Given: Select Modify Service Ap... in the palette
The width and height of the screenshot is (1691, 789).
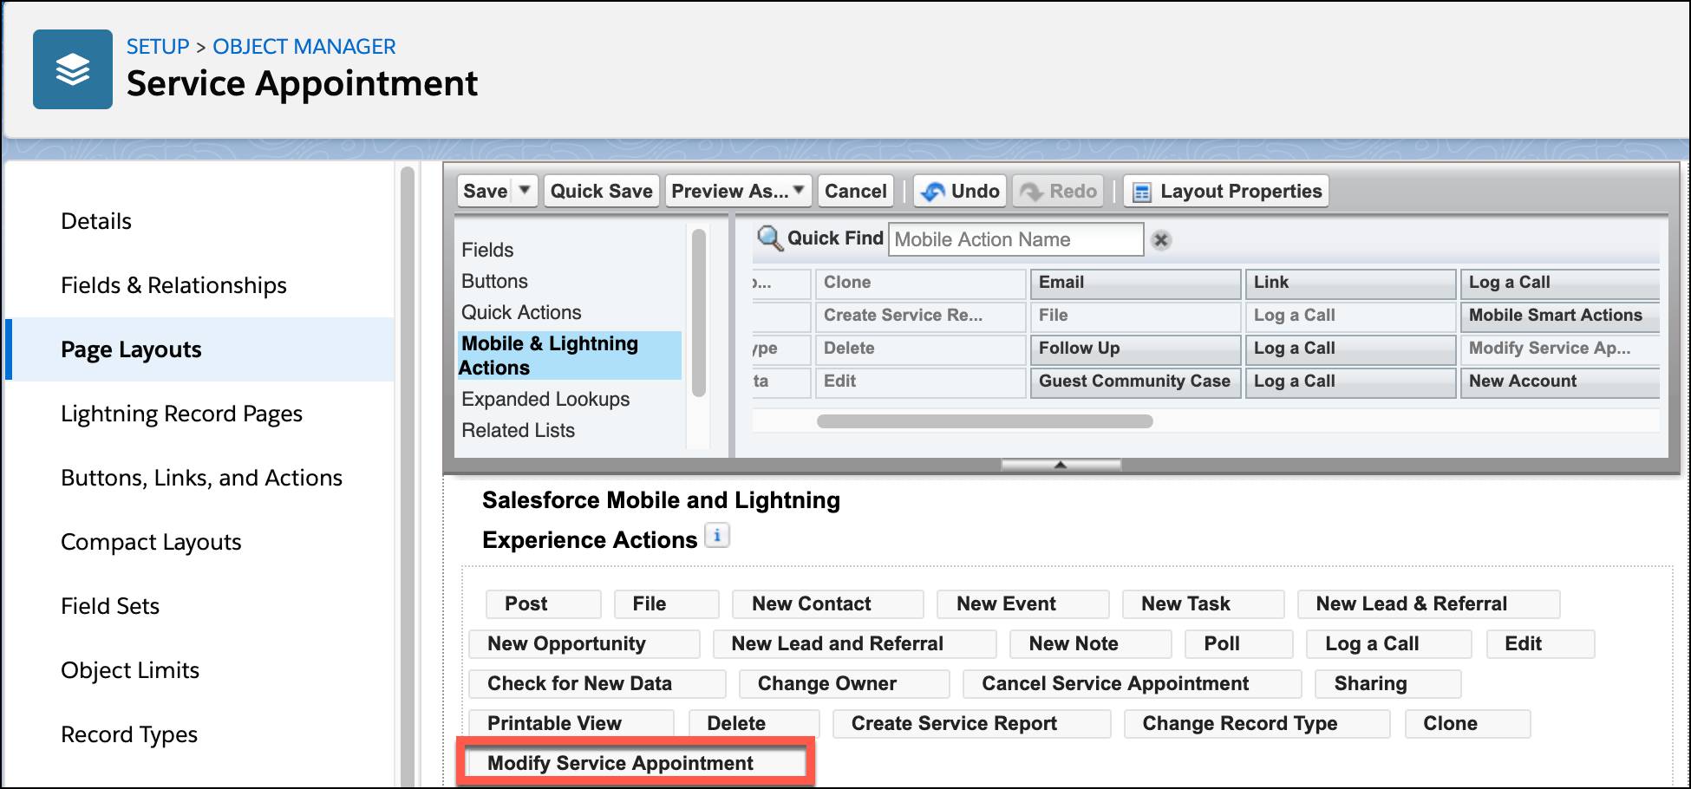Looking at the screenshot, I should pyautogui.click(x=1559, y=349).
